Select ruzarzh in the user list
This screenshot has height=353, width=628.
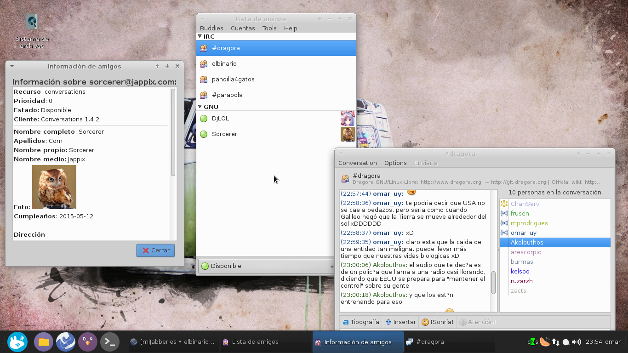click(x=555, y=281)
